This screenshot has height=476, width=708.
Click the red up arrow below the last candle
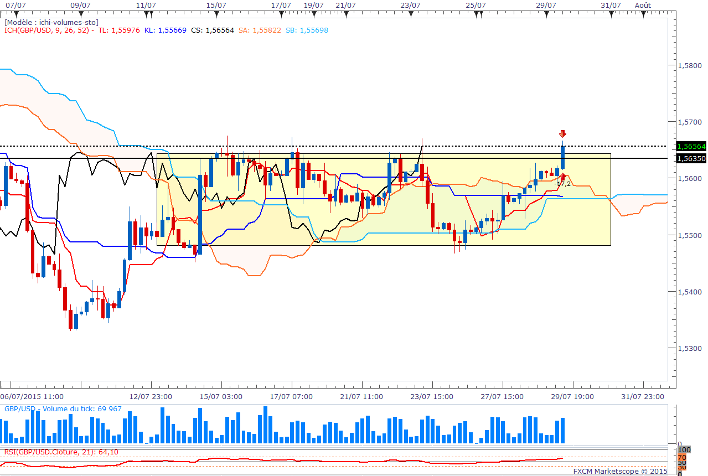562,176
